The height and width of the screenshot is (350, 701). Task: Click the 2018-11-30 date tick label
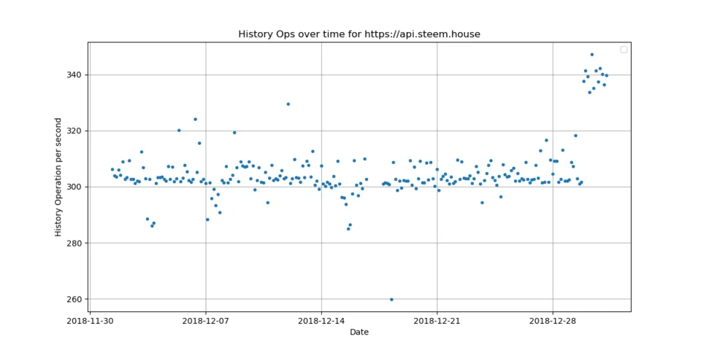pos(91,321)
